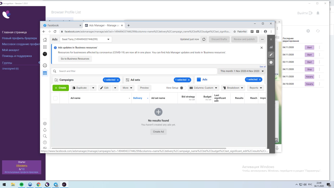Open Incogniton notifications bell
This screenshot has width=334, height=188.
pyautogui.click(x=318, y=13)
